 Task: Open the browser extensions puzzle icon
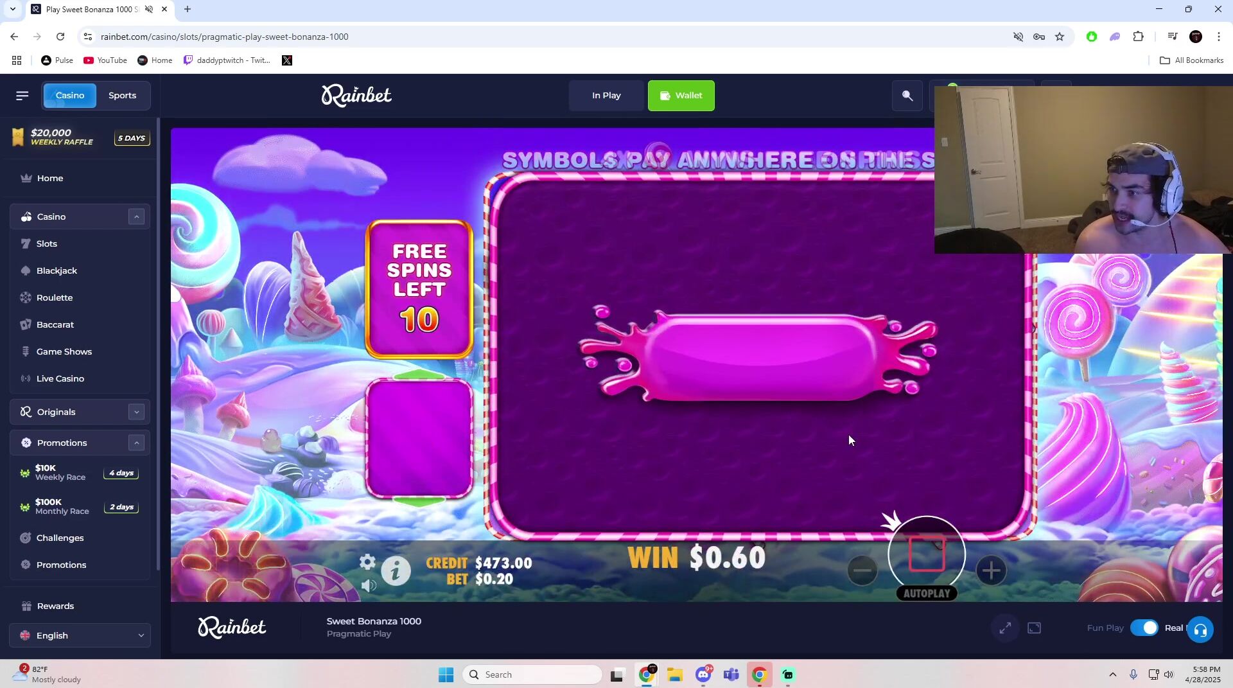tap(1138, 37)
